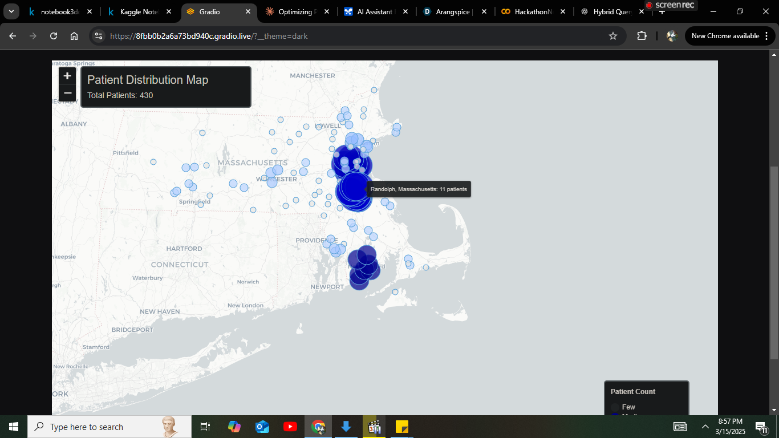The width and height of the screenshot is (779, 438).
Task: Switch to the notebook3d Kaggle tab
Action: (x=59, y=11)
